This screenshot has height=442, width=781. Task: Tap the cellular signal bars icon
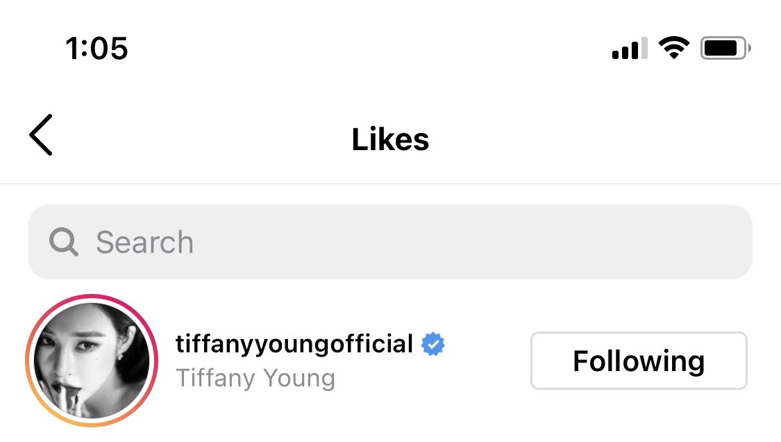630,48
